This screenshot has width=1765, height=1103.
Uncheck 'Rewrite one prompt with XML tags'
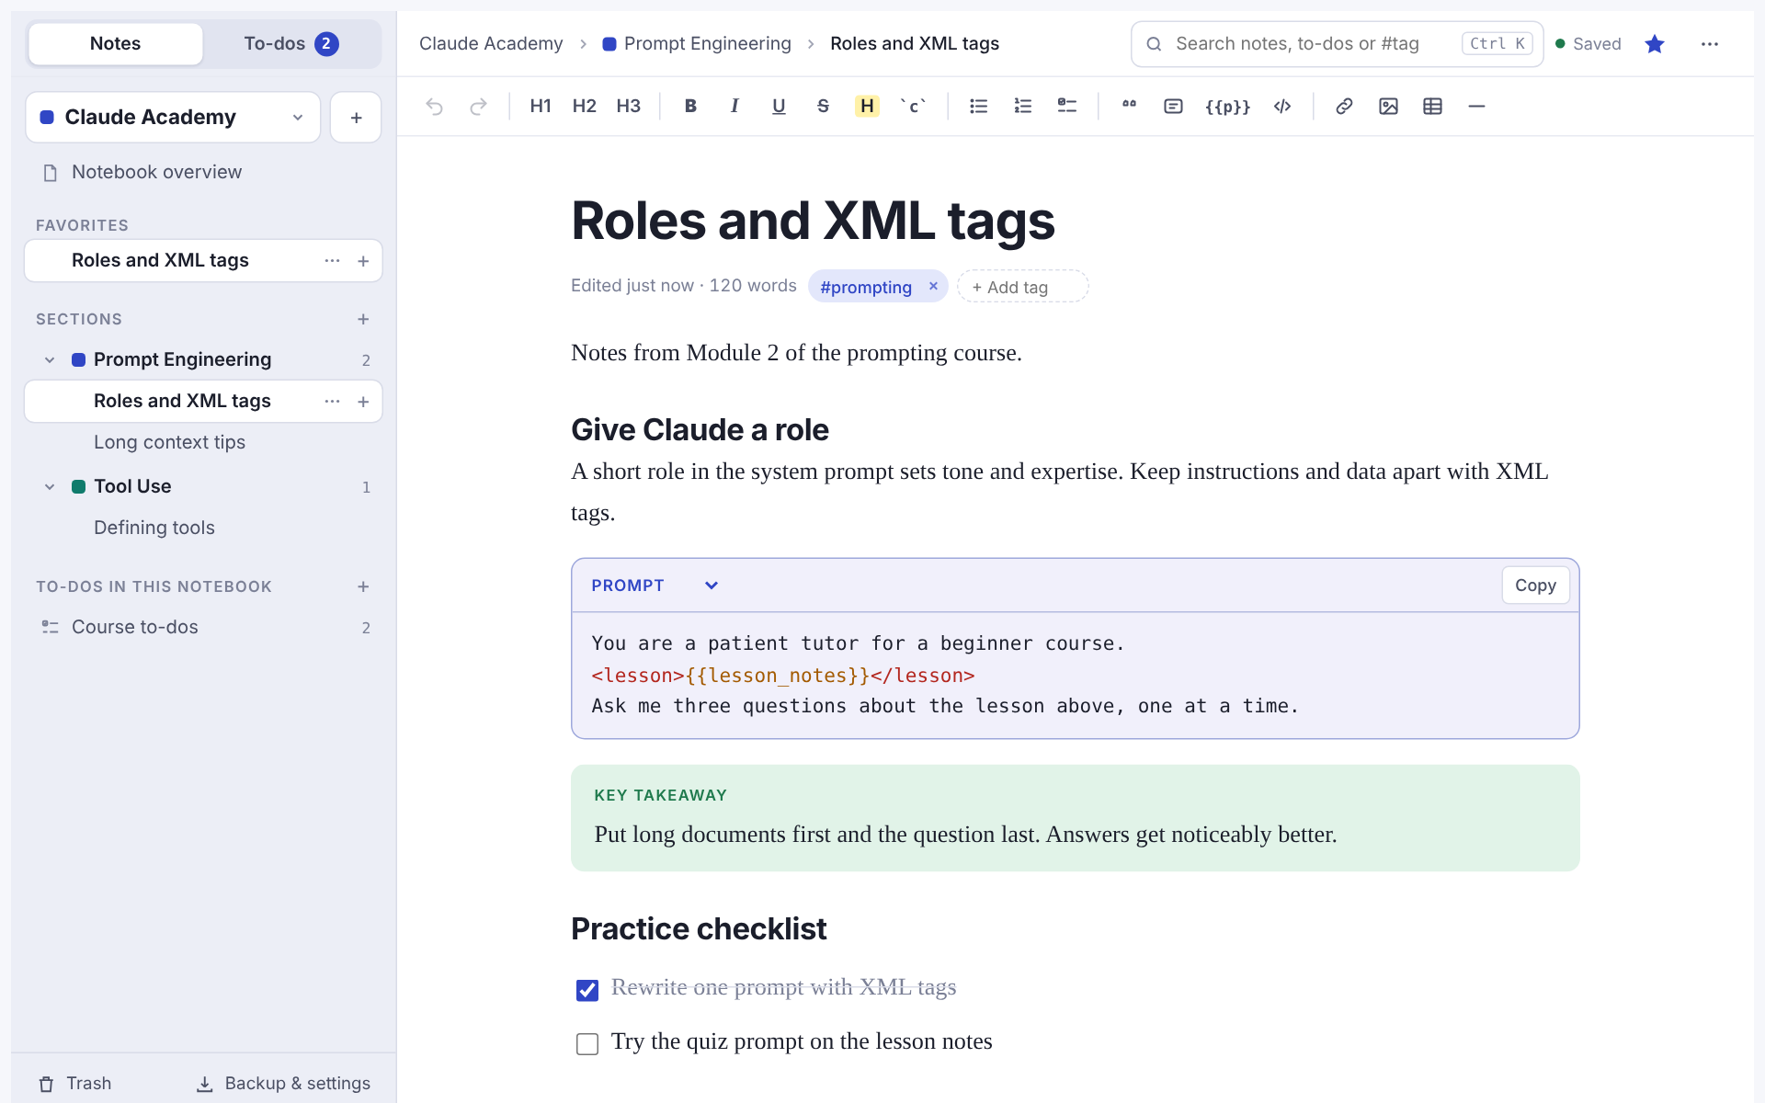coord(587,990)
